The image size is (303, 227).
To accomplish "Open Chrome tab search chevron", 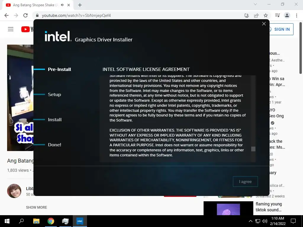I will click(x=255, y=4).
